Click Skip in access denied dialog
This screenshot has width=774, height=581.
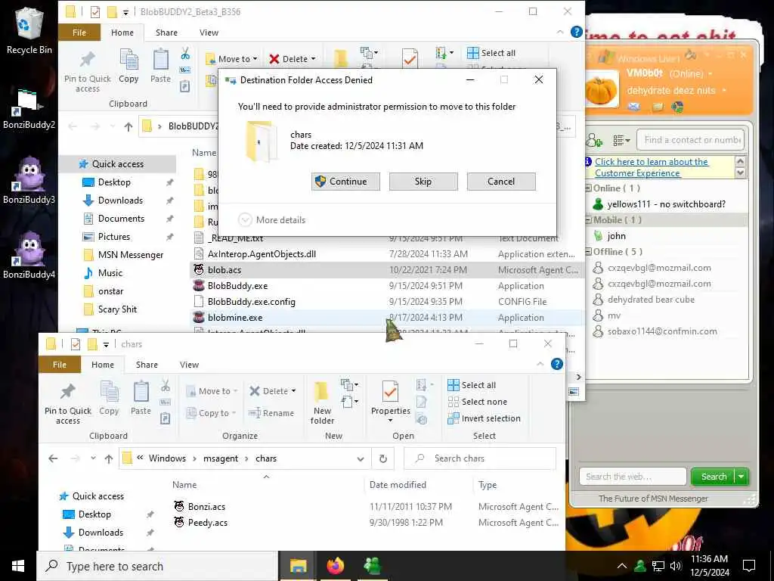click(x=423, y=182)
